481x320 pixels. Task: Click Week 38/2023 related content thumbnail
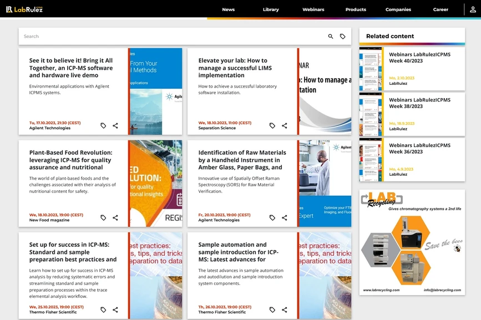(371, 114)
